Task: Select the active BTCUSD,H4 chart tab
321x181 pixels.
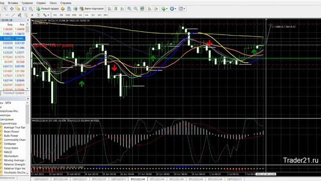Action: 138,179
